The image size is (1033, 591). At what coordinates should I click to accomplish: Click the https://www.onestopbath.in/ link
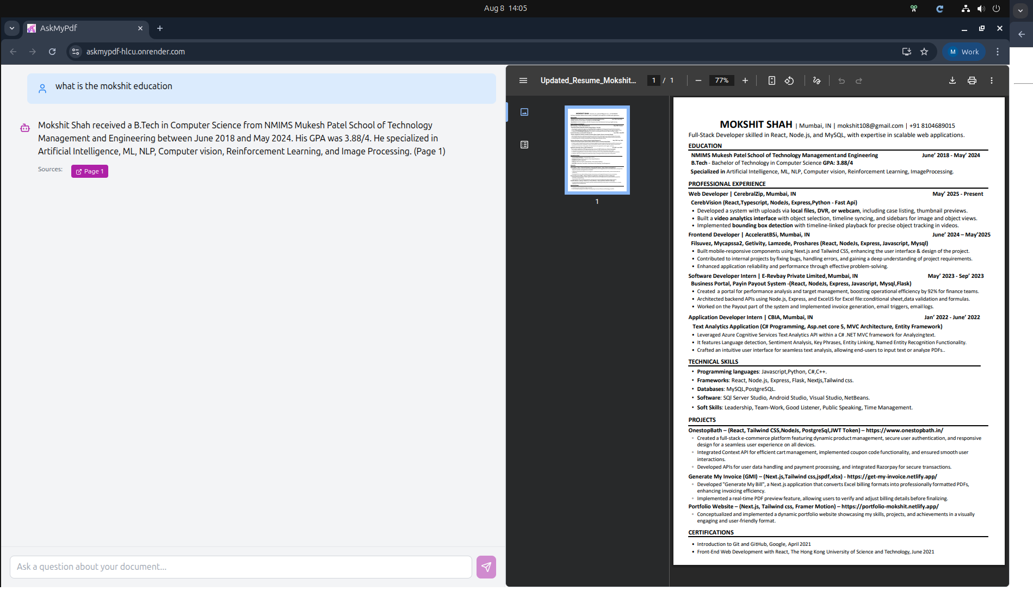905,430
